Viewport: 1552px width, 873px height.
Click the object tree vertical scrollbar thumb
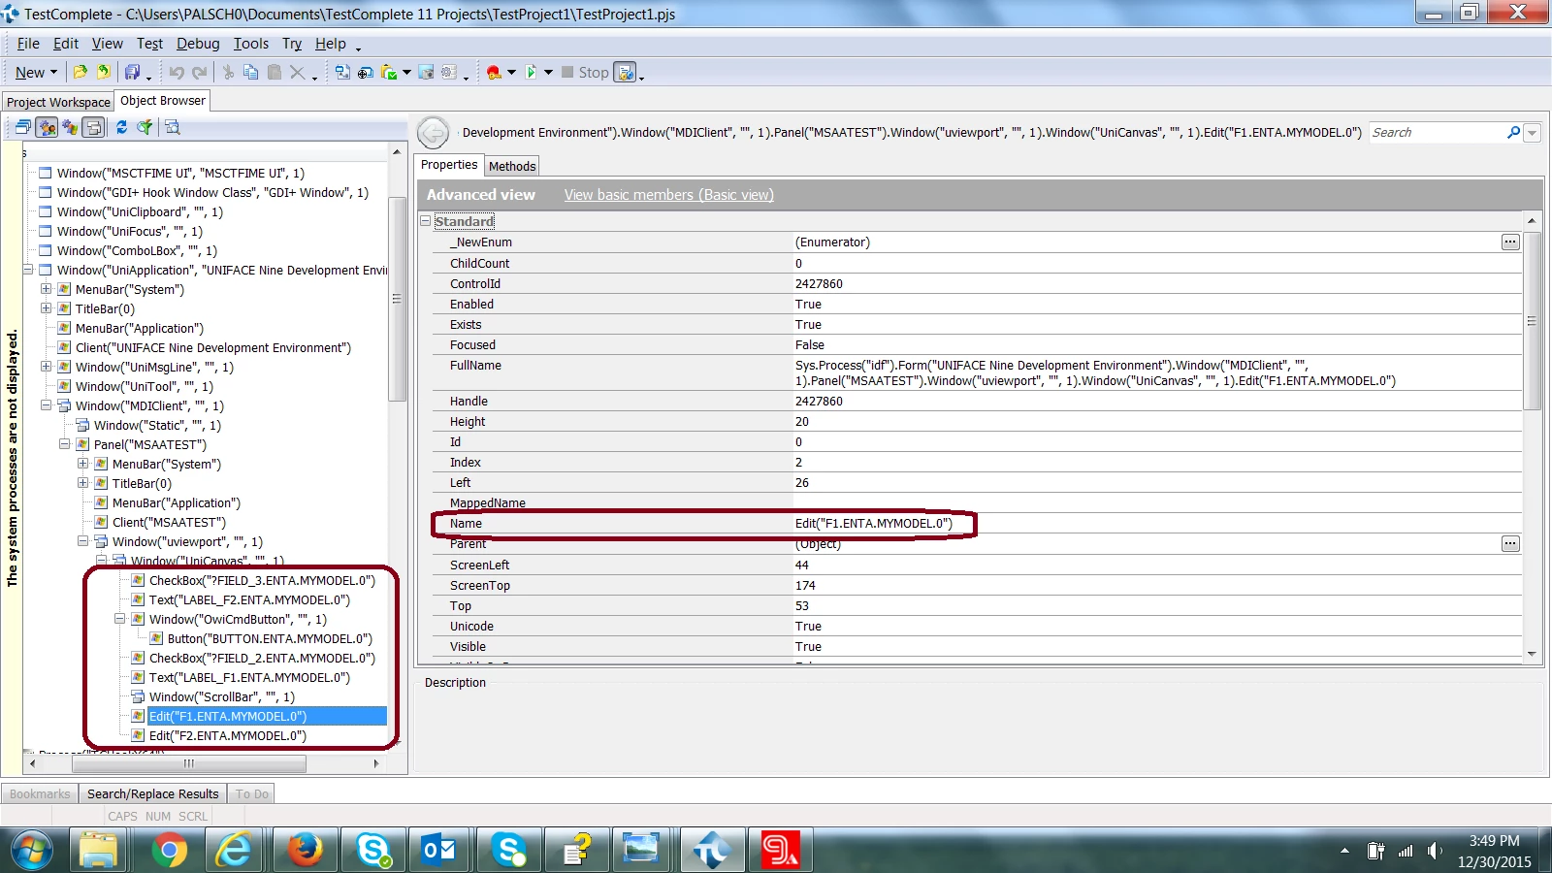(x=397, y=299)
